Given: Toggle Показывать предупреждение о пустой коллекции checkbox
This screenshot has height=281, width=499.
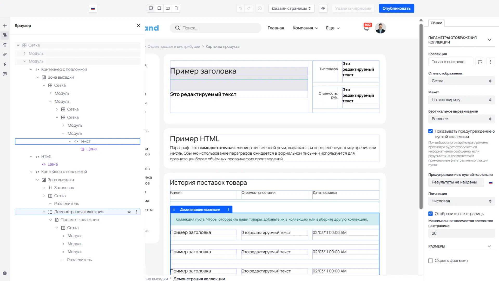Looking at the screenshot, I should pos(430,131).
